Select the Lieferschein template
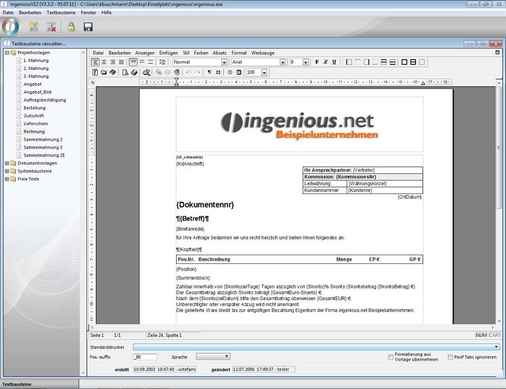 point(36,124)
